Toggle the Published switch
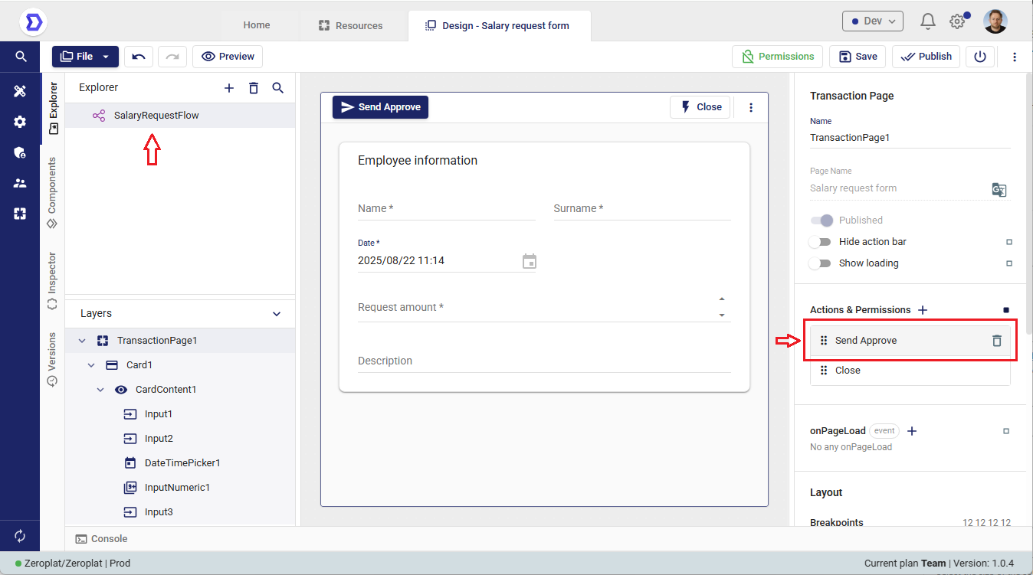This screenshot has width=1033, height=575. click(821, 221)
